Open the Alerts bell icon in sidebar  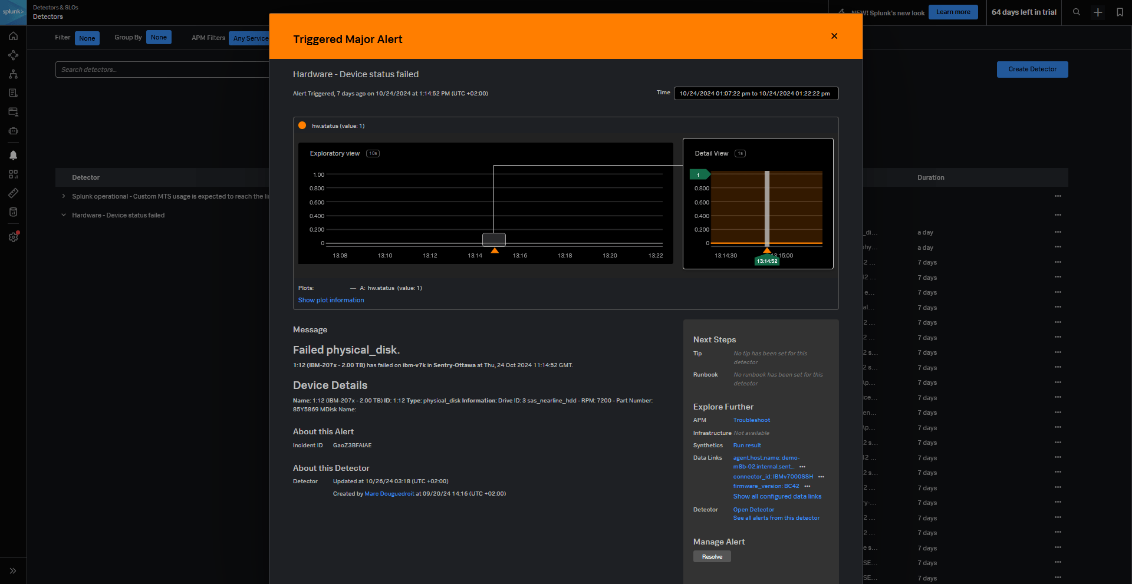pos(13,156)
